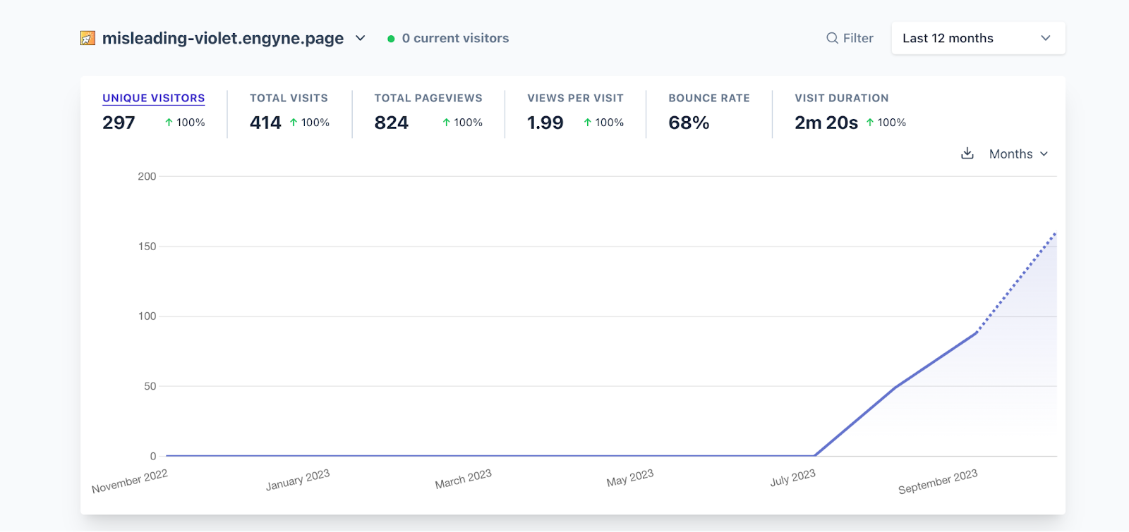The image size is (1129, 532).
Task: Show the Total Pageviews graph
Action: (x=428, y=98)
